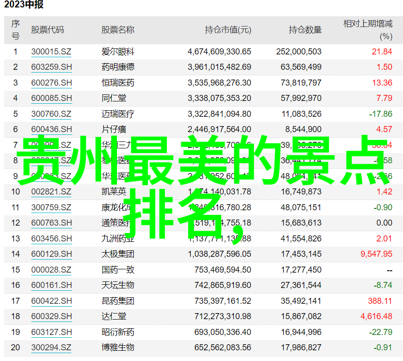Select stock name 迈瑞医疗
This screenshot has height=361, width=403.
pyautogui.click(x=118, y=114)
